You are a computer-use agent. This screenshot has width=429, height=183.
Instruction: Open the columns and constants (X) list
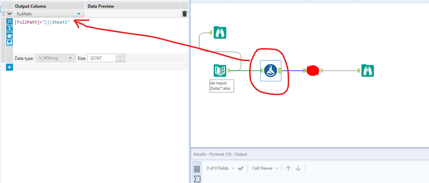[x=10, y=28]
